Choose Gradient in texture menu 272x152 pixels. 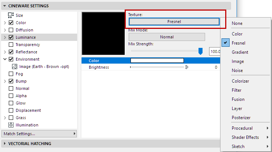[240, 52]
